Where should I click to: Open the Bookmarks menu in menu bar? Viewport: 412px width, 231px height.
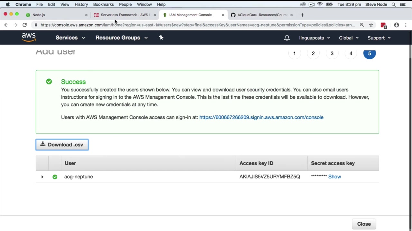pos(103,4)
